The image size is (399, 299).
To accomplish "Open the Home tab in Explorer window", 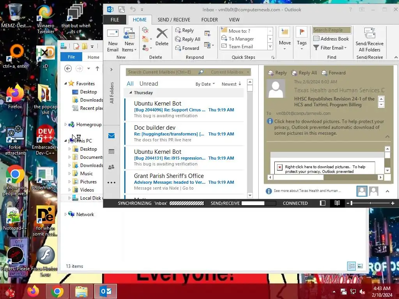I will (94, 57).
